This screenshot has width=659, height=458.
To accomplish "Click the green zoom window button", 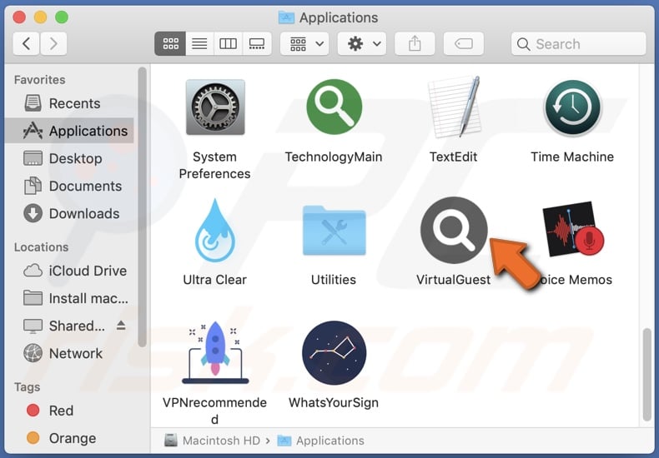I will (62, 17).
